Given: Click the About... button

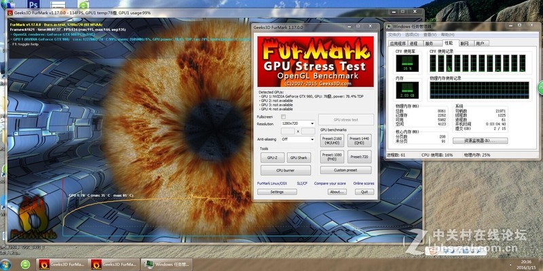Looking at the screenshot, I should coord(337,192).
